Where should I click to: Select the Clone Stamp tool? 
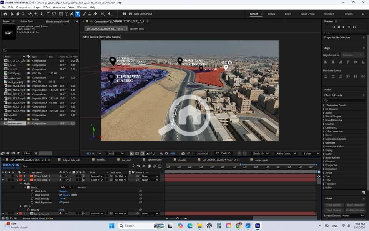tap(90, 14)
